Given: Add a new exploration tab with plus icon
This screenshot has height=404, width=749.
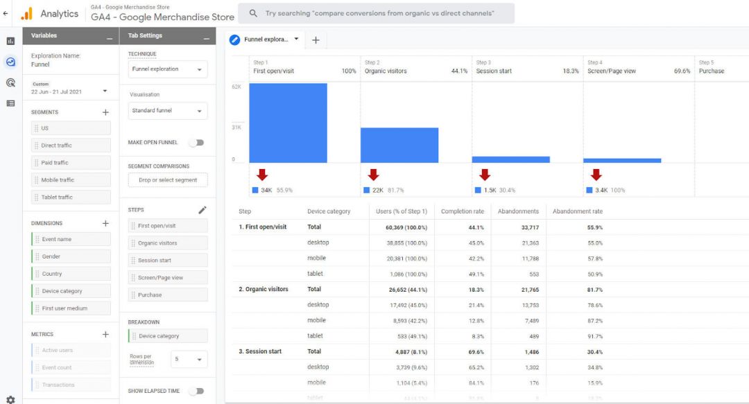Looking at the screenshot, I should pyautogui.click(x=316, y=40).
